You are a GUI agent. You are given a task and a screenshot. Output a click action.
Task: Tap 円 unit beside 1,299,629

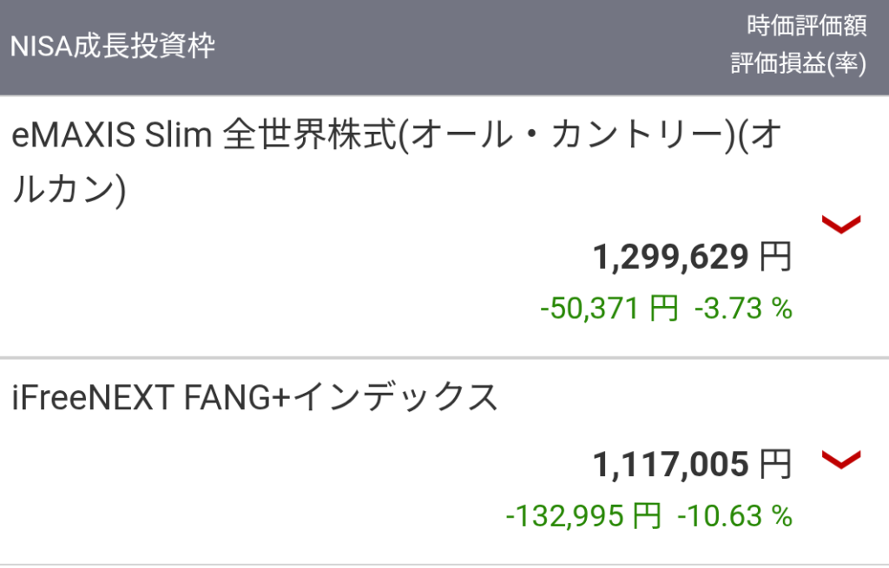point(775,257)
